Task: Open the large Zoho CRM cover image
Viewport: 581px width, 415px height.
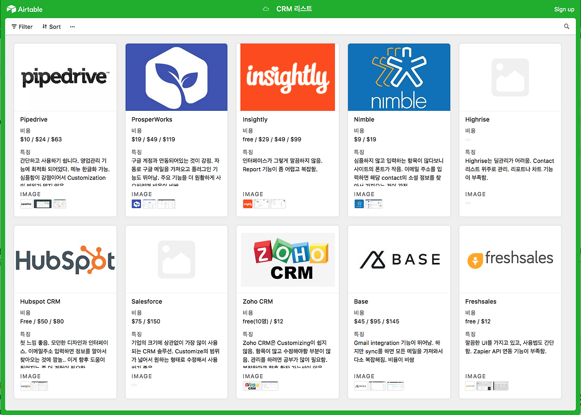Action: click(x=288, y=259)
